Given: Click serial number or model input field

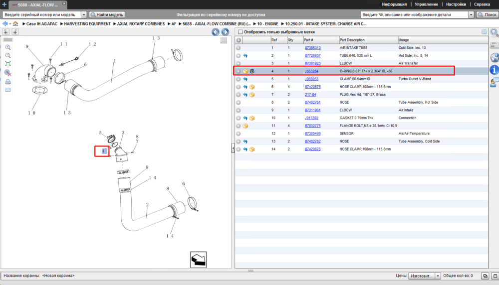Looking at the screenshot, I should point(42,14).
